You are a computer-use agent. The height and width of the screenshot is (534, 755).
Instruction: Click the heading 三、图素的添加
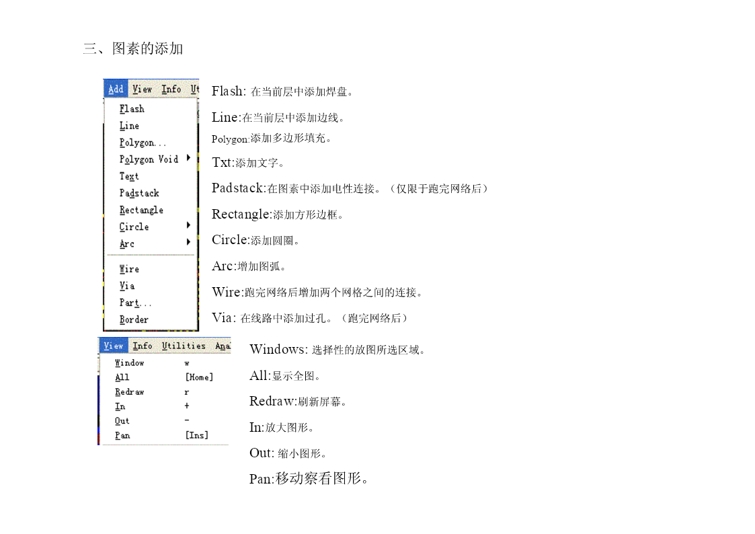point(133,48)
